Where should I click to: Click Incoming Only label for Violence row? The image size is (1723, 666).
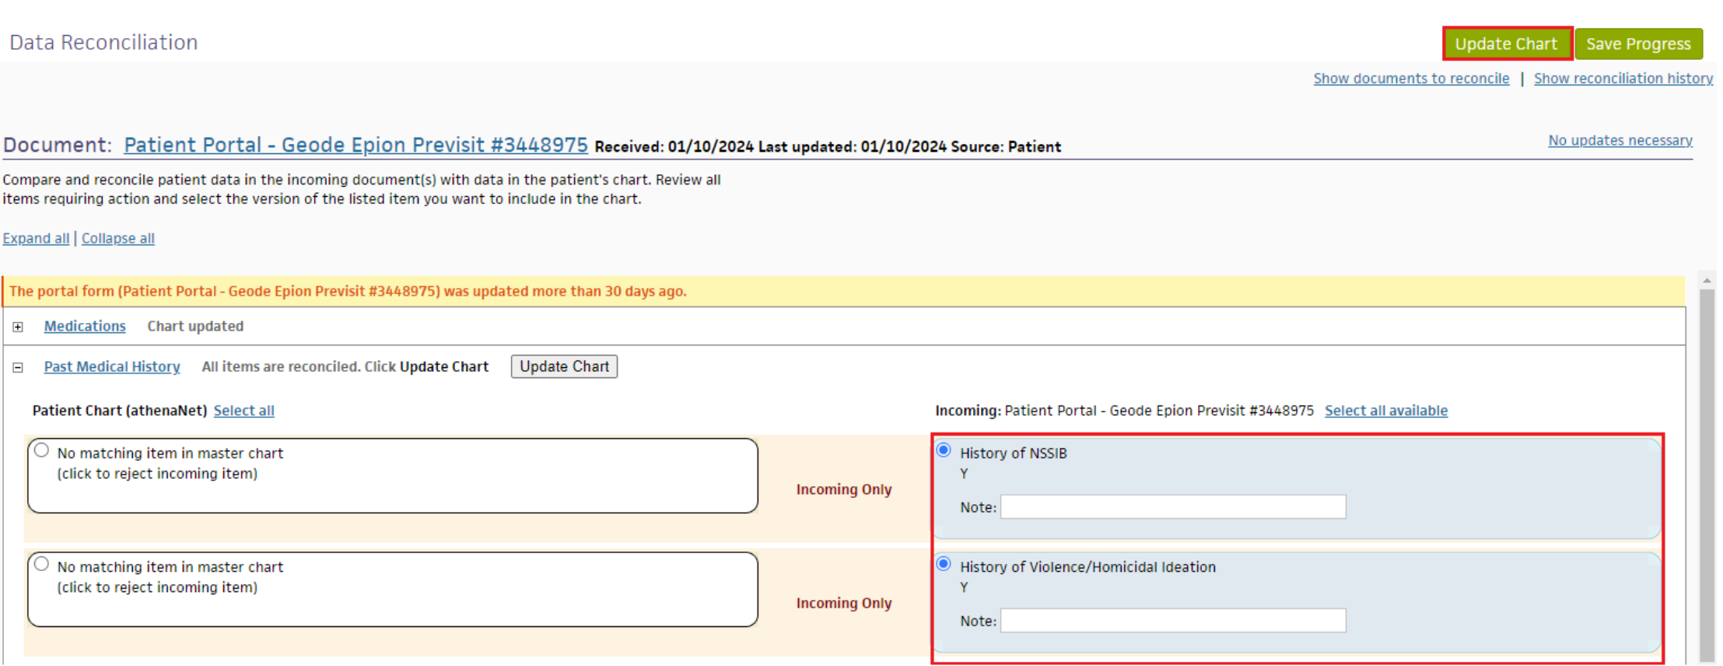pyautogui.click(x=844, y=603)
